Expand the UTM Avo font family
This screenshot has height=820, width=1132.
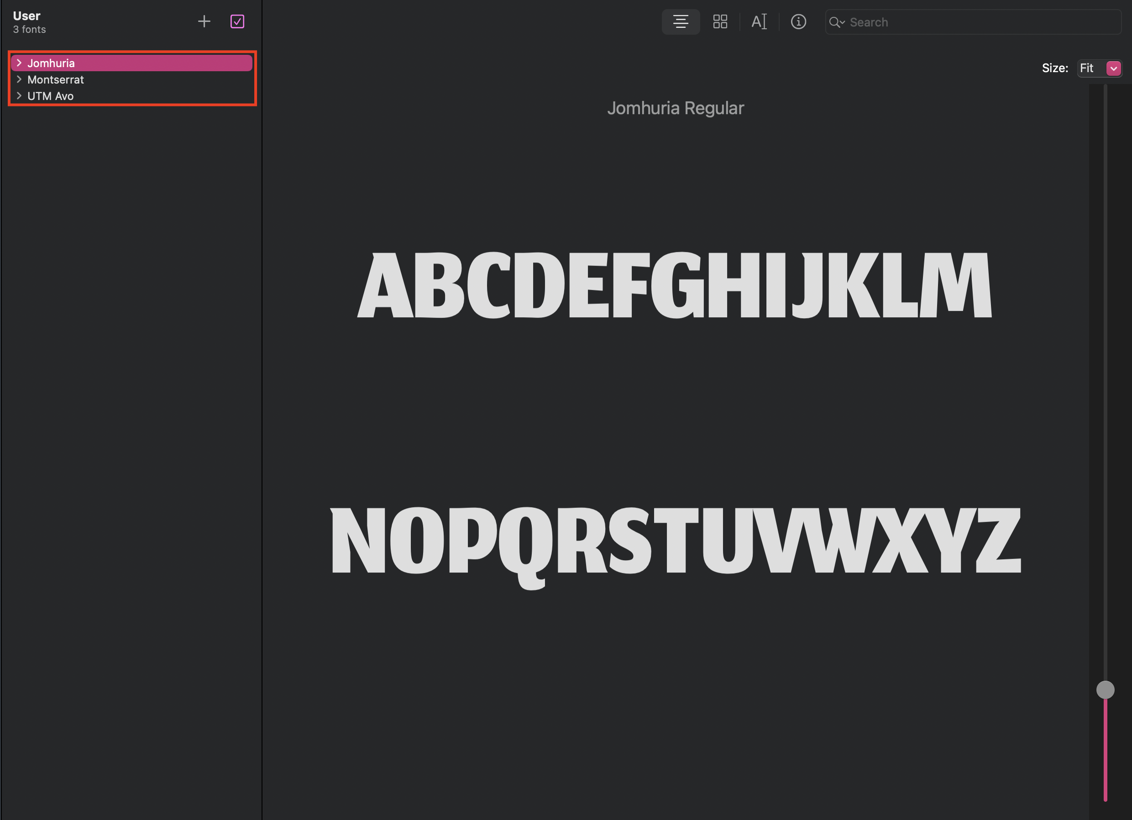pos(19,96)
